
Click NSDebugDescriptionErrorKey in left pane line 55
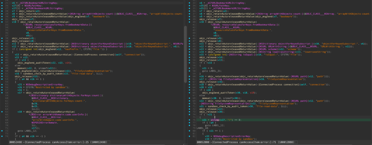(x=44, y=85)
